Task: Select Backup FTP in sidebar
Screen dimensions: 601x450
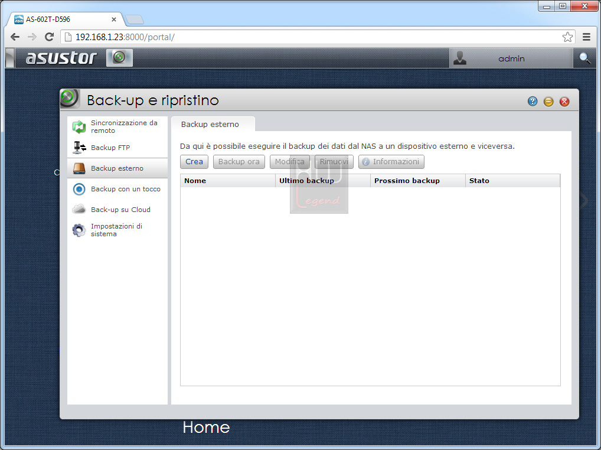Action: coord(117,148)
